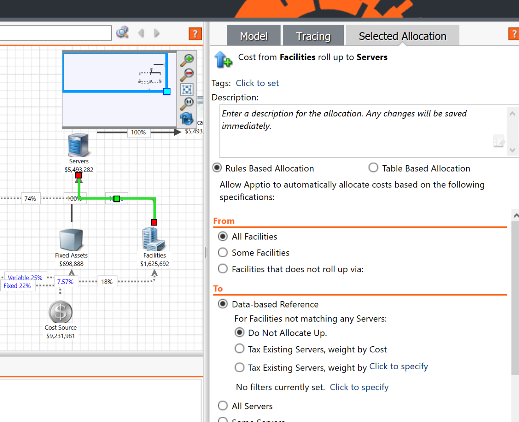Click to specify weight link
The image size is (519, 422).
point(398,366)
